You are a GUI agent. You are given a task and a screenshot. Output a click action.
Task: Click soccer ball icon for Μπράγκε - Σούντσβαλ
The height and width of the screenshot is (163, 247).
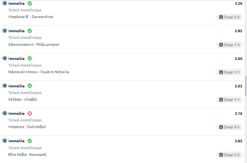[x=5, y=113]
